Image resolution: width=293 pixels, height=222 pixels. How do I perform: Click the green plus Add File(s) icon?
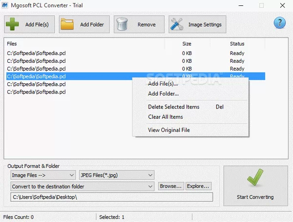12,24
